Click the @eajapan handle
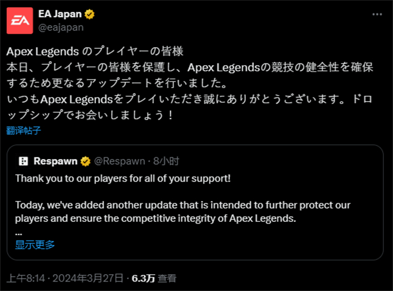Image resolution: width=393 pixels, height=291 pixels. (x=61, y=28)
